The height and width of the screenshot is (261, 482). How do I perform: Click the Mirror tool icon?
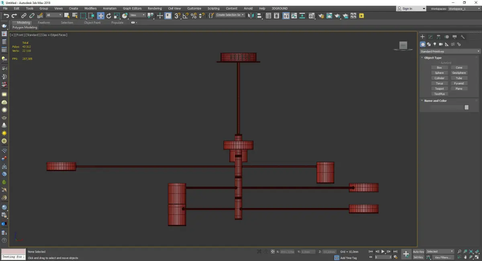coord(251,16)
